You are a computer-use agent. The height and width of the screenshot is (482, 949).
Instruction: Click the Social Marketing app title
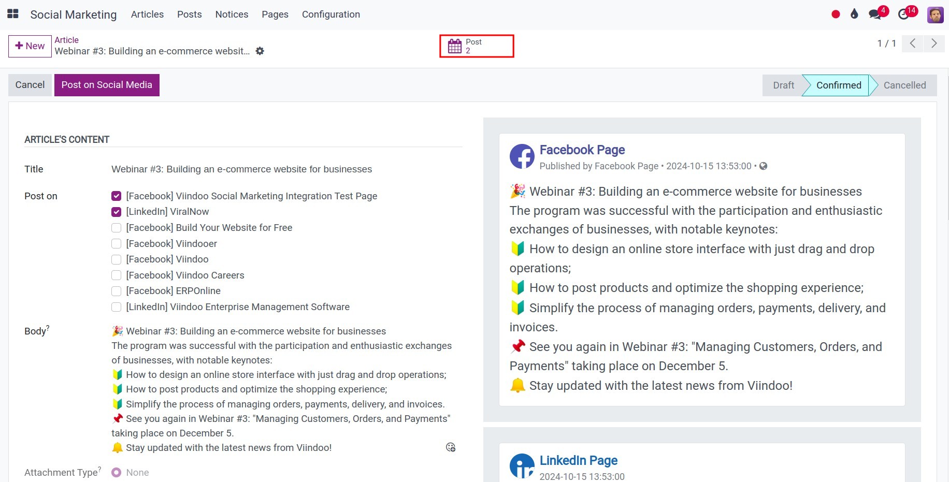74,14
